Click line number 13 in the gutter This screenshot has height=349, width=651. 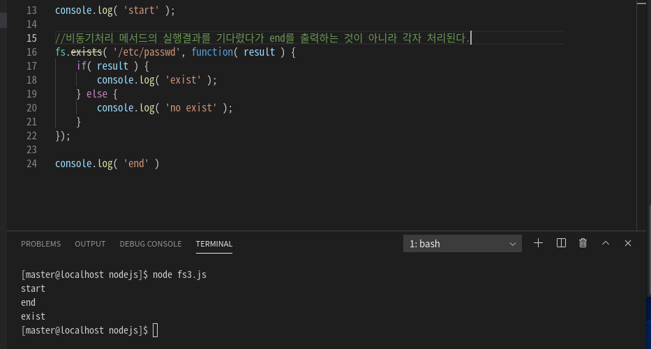[x=31, y=10]
